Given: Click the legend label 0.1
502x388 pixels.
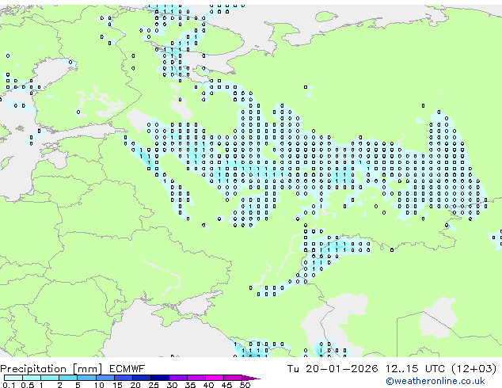Looking at the screenshot, I should point(9,385).
